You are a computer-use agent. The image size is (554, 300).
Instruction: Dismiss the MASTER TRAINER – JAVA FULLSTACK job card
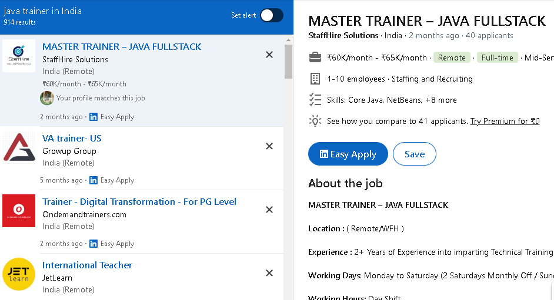269,54
